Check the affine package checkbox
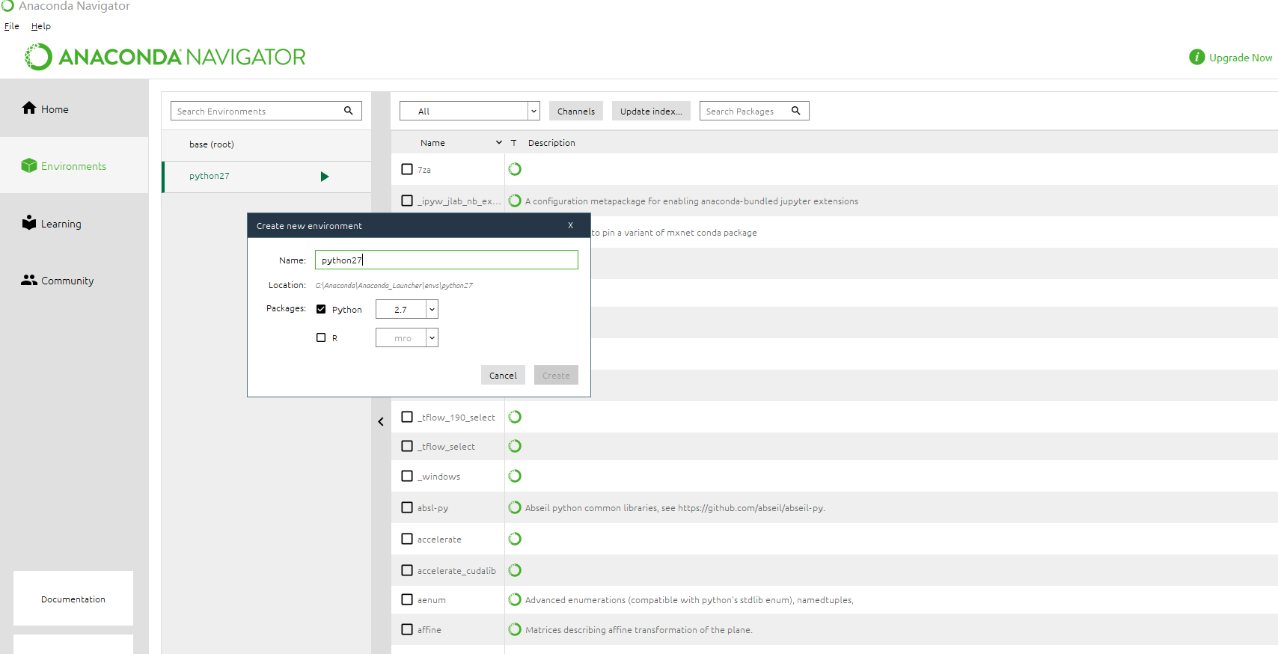This screenshot has height=654, width=1278. (x=407, y=629)
